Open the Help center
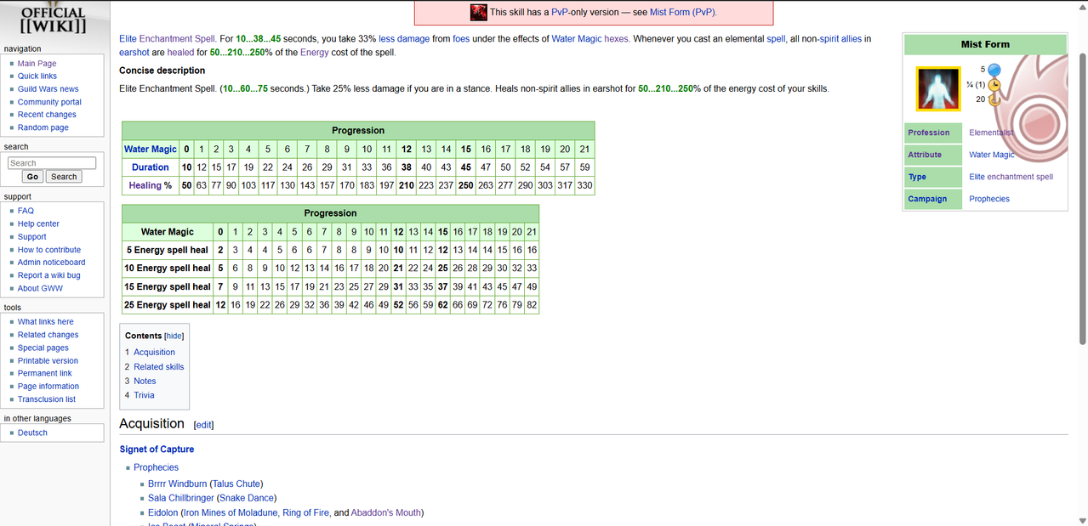The image size is (1088, 526). [x=38, y=223]
